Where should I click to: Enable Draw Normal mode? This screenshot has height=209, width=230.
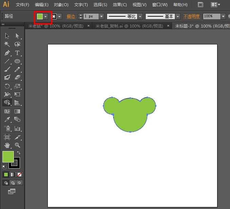(x=6, y=183)
